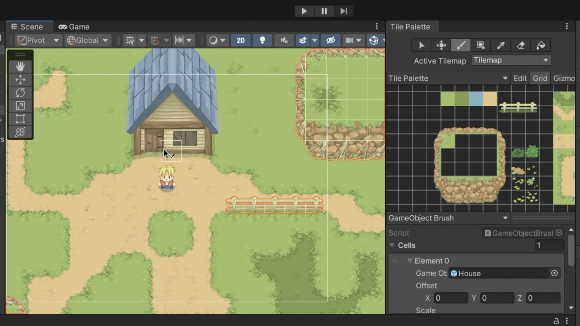This screenshot has width=580, height=326.
Task: Open the draw mode shading dropdown
Action: coord(217,40)
